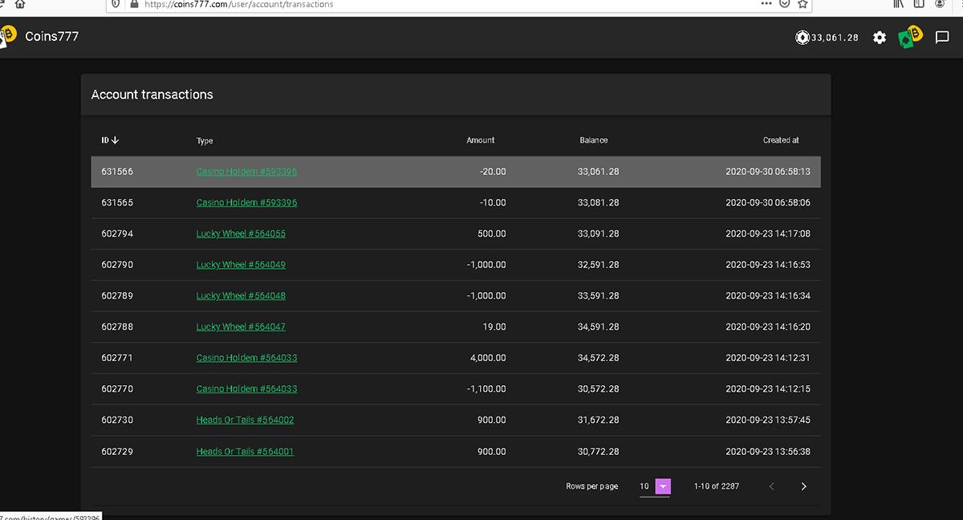Click the coin balance chip icon
The image size is (963, 520).
click(x=802, y=37)
